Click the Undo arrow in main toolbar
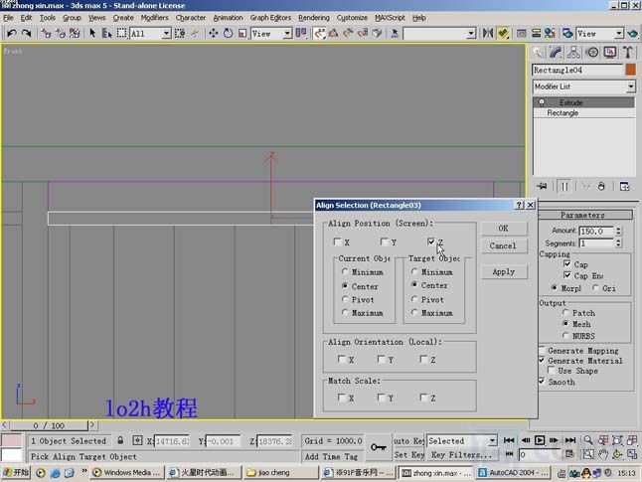The height and width of the screenshot is (482, 642). [x=12, y=33]
